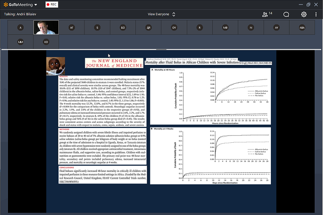Select participant avatar ММ
323x215 pixels.
tap(20, 42)
